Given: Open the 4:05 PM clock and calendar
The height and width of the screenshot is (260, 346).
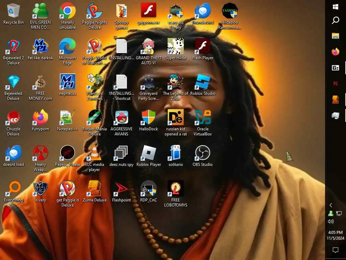Looking at the screenshot, I should click(x=336, y=235).
